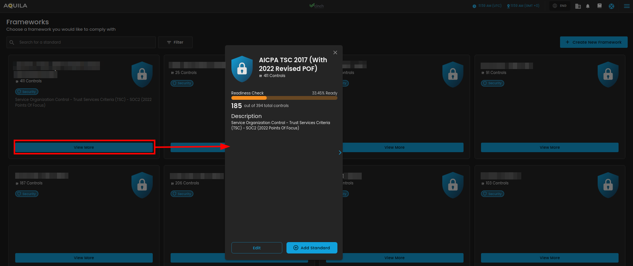Expand popup with right chevron arrow
Viewport: 633px width, 266px height.
point(340,153)
